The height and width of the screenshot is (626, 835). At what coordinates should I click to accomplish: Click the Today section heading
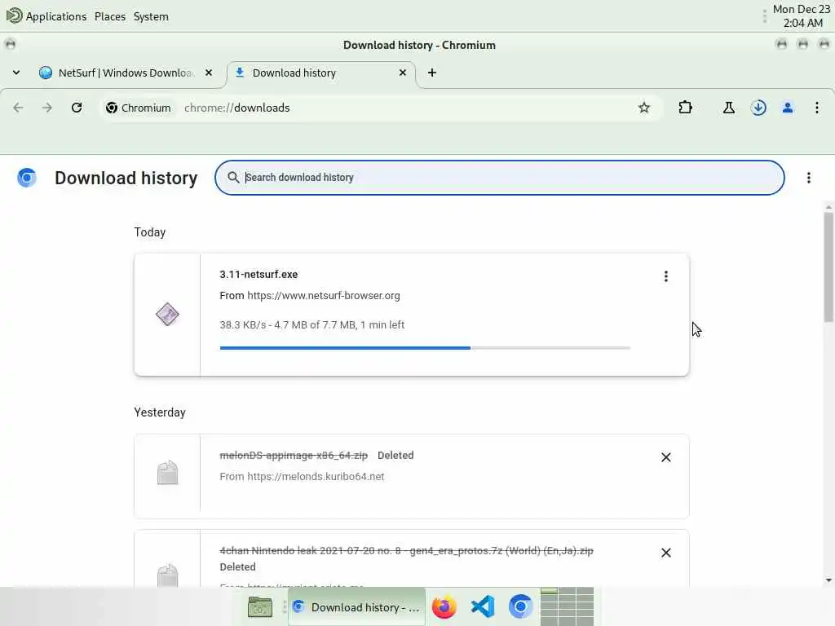(150, 232)
